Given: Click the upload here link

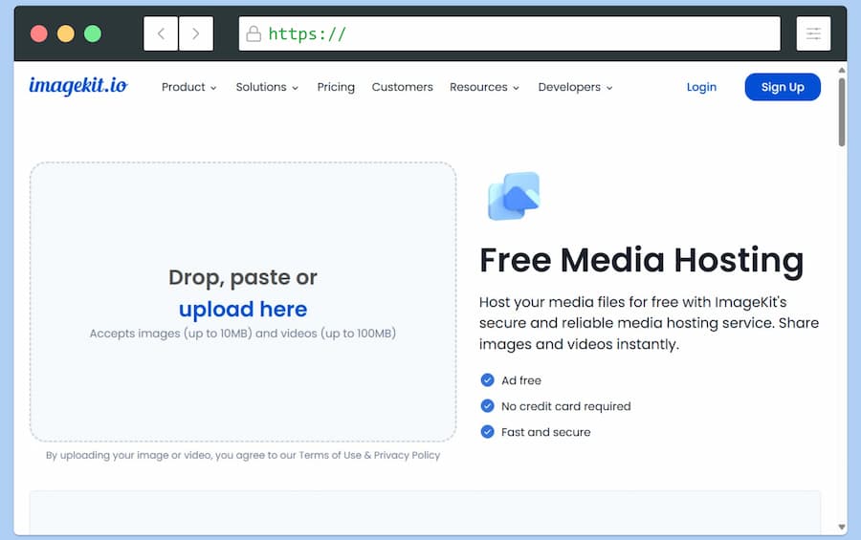Looking at the screenshot, I should tap(243, 310).
